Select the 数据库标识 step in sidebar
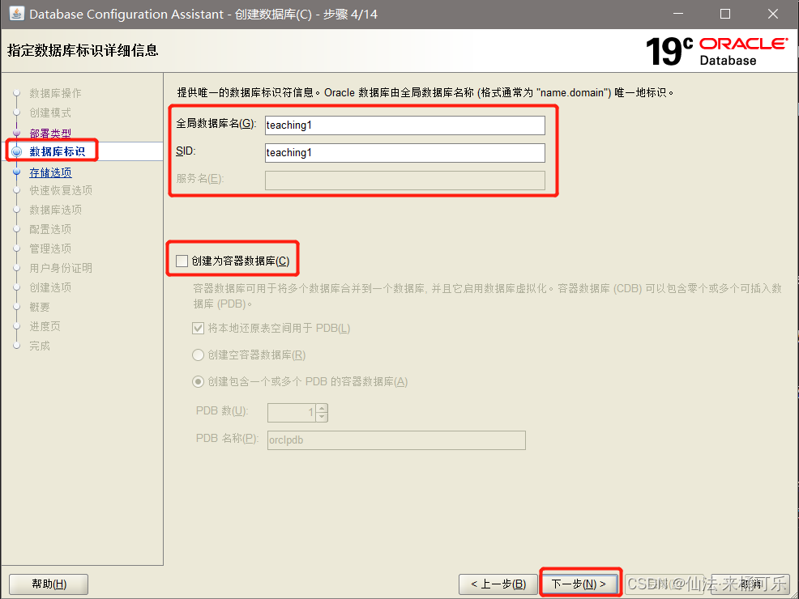The image size is (799, 599). (x=57, y=151)
